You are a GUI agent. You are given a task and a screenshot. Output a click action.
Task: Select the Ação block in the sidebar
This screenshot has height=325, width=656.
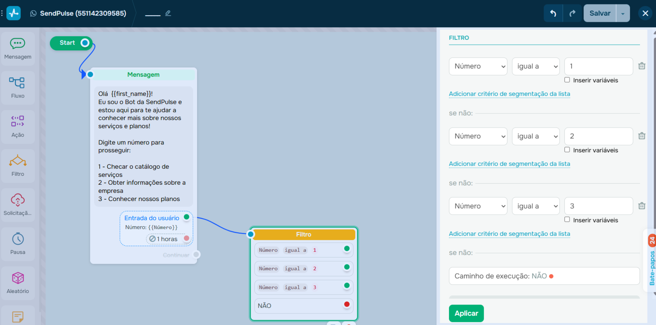click(x=18, y=127)
